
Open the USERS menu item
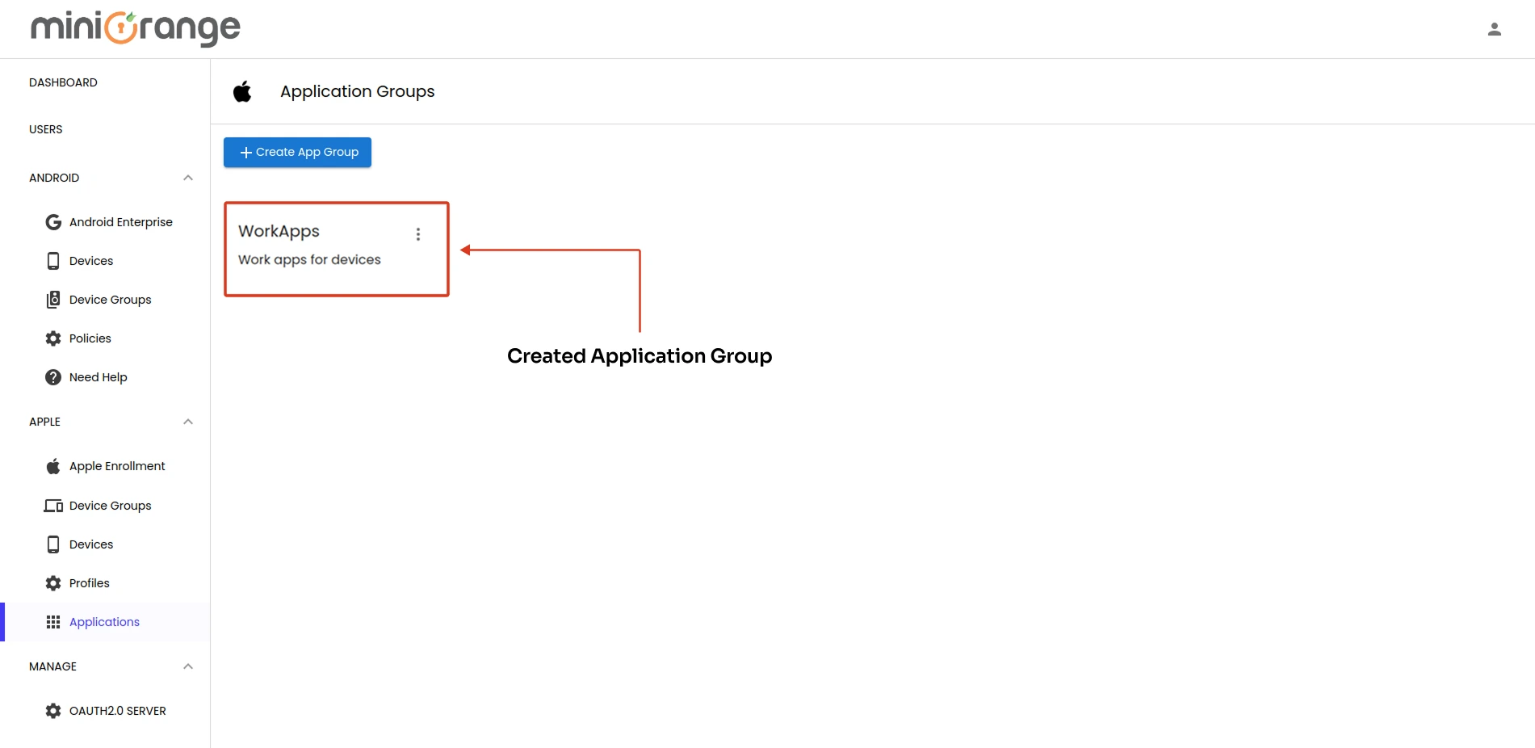pyautogui.click(x=45, y=129)
